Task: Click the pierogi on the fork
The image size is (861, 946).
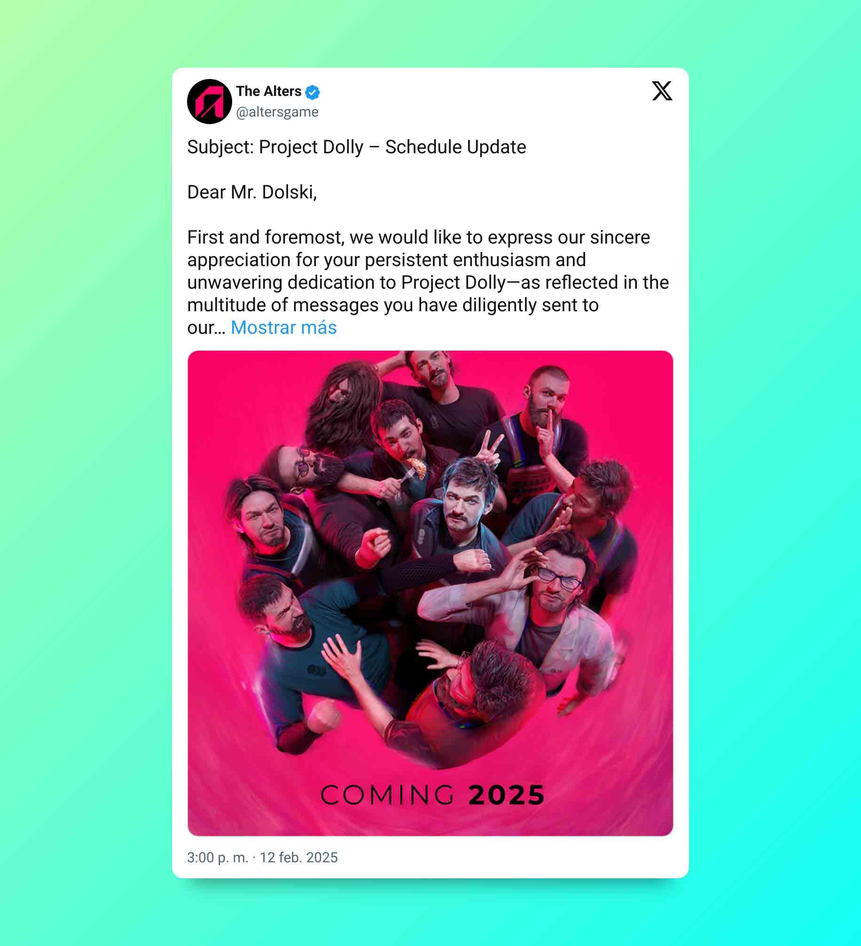Action: pyautogui.click(x=416, y=468)
